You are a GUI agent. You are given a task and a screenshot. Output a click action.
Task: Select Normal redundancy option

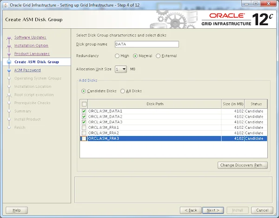pos(135,56)
